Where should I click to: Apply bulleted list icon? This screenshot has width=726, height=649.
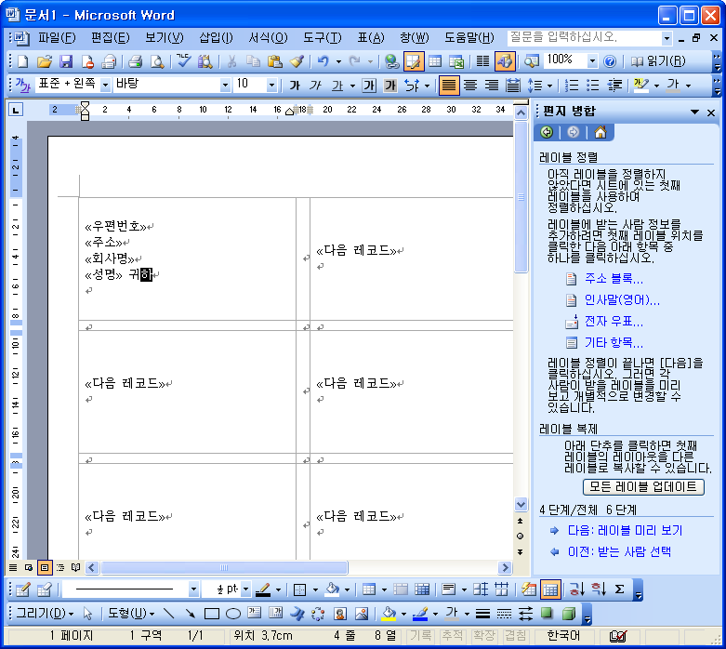593,86
